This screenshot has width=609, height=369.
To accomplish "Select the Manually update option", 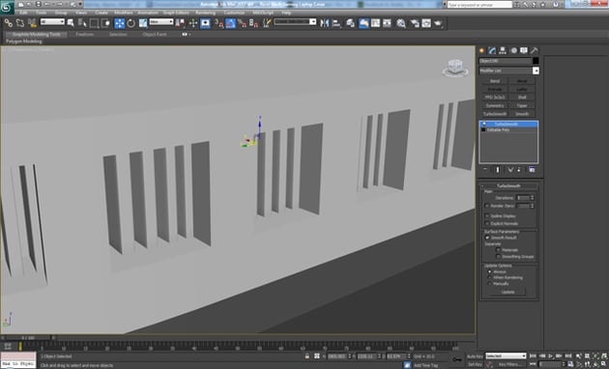I will tap(489, 284).
